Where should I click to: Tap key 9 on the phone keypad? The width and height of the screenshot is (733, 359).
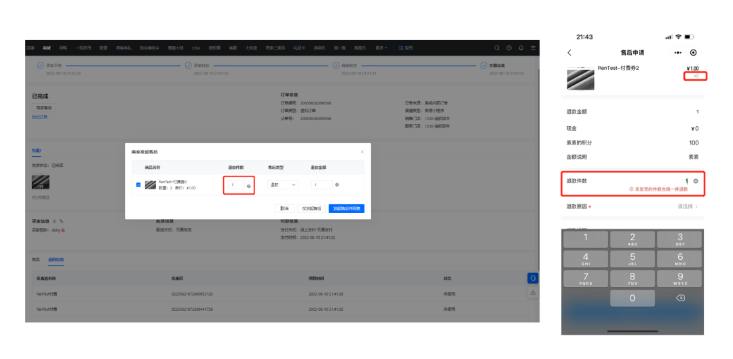click(679, 279)
